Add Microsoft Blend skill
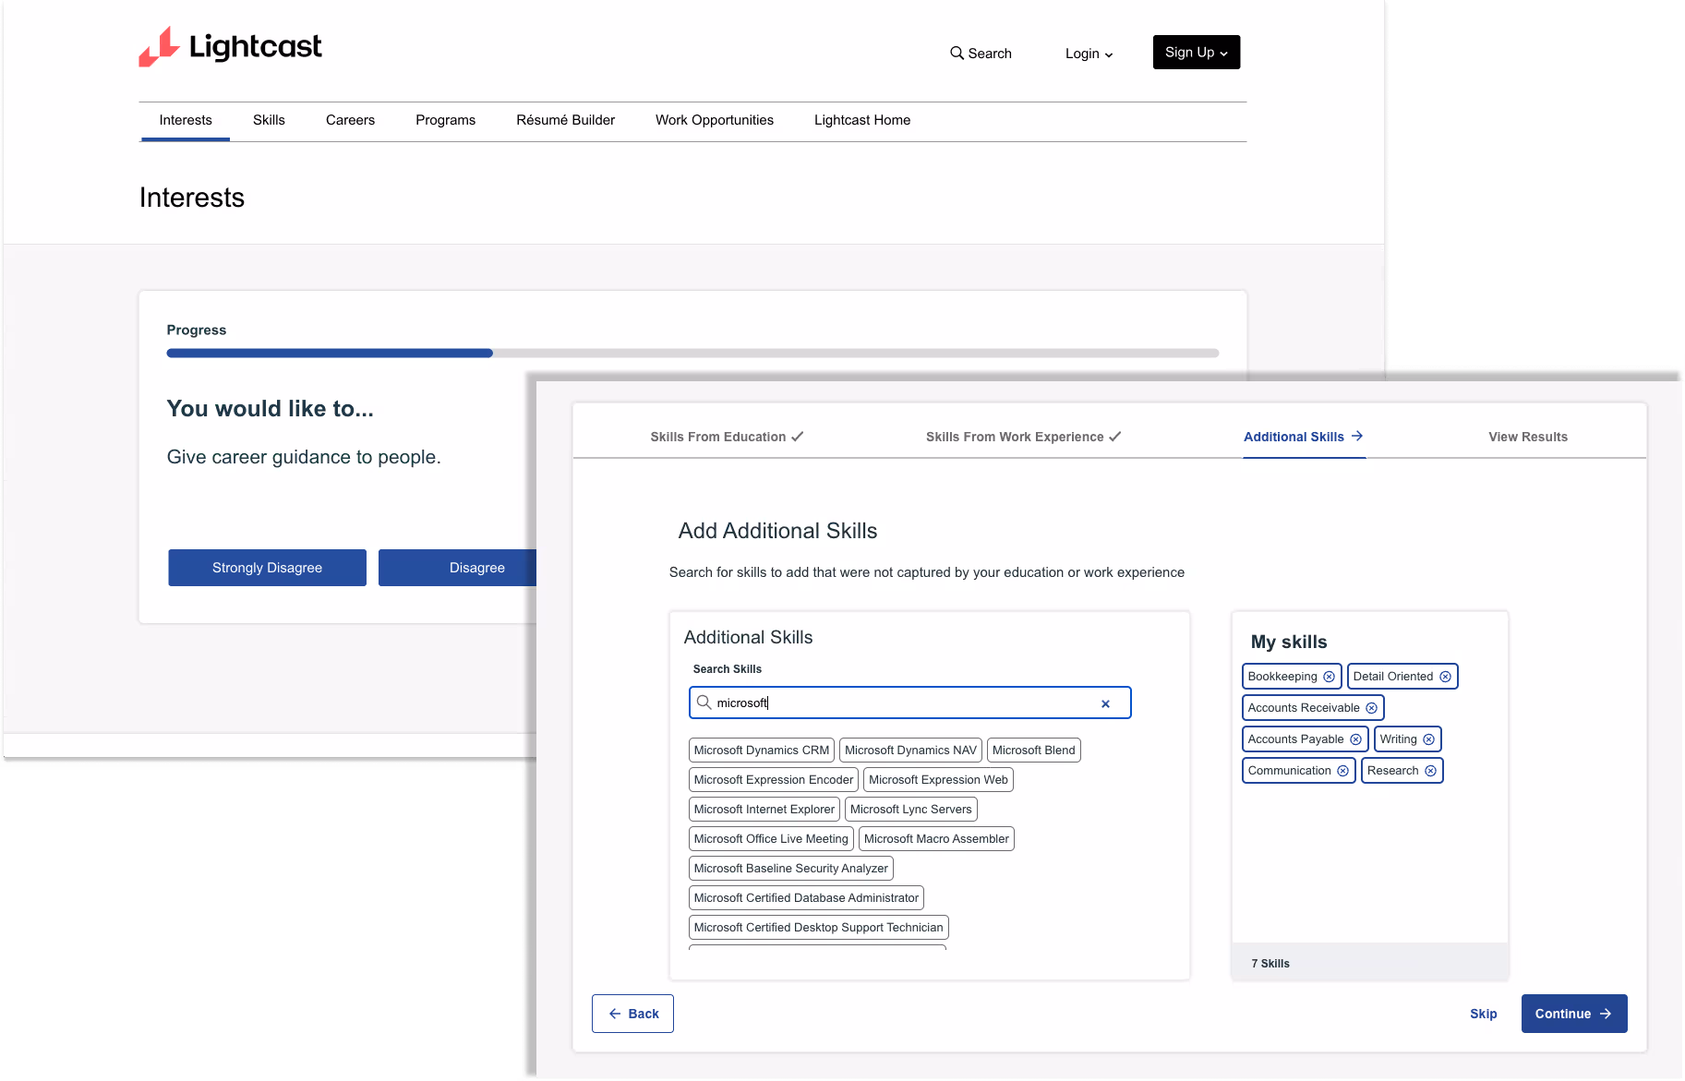 point(1033,751)
